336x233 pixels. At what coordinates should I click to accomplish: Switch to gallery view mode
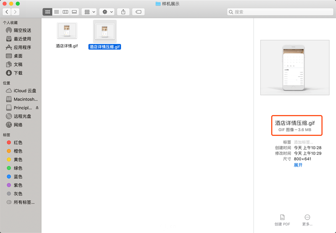[74, 12]
